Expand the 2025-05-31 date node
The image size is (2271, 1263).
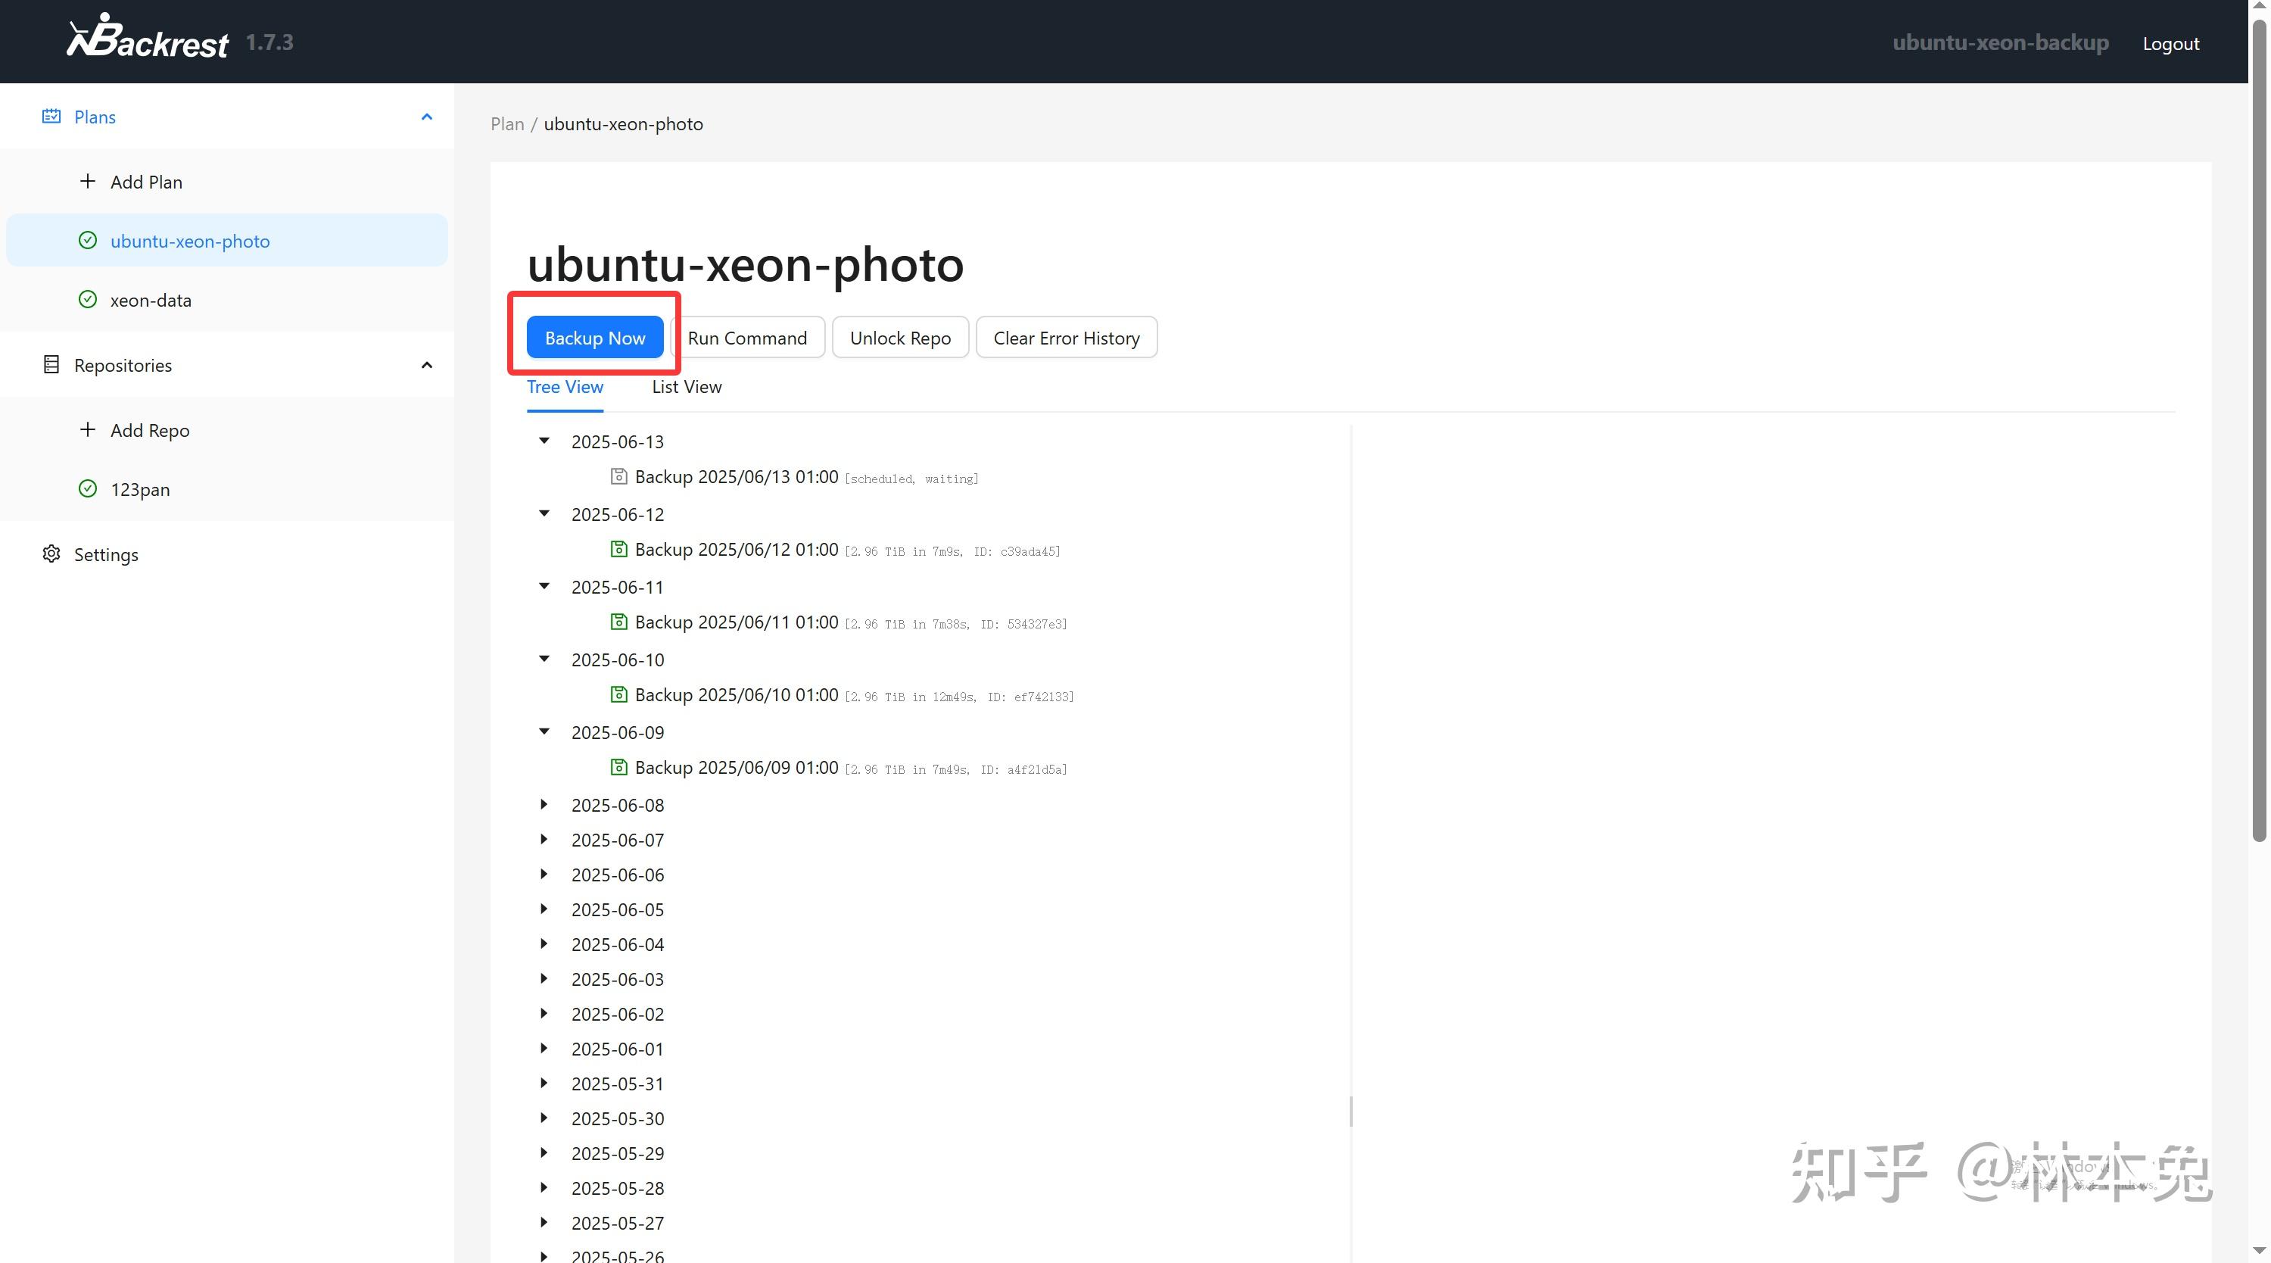pos(544,1083)
